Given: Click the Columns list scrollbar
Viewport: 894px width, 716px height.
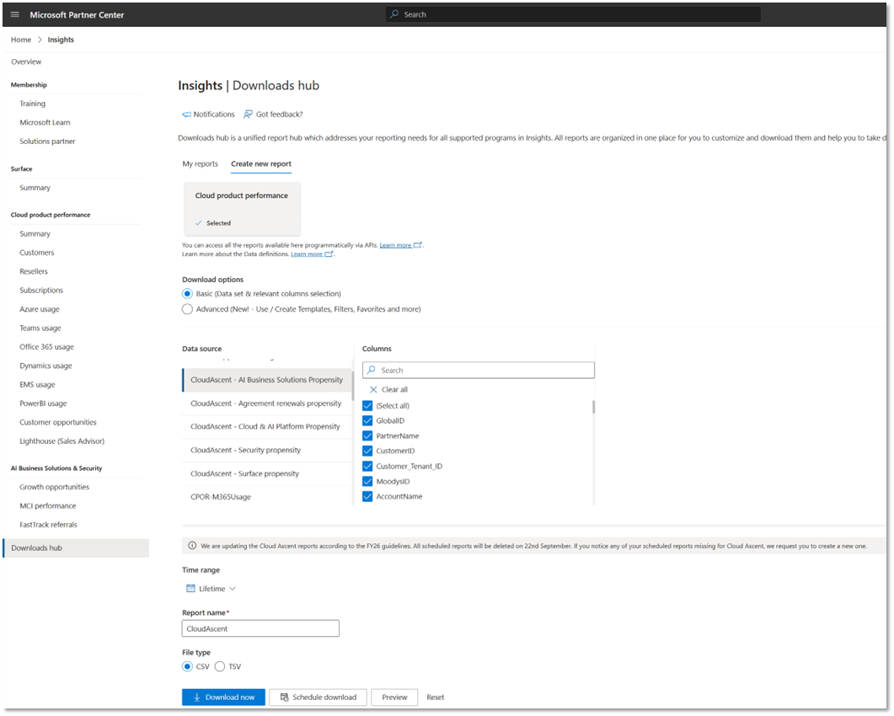Looking at the screenshot, I should click(593, 407).
